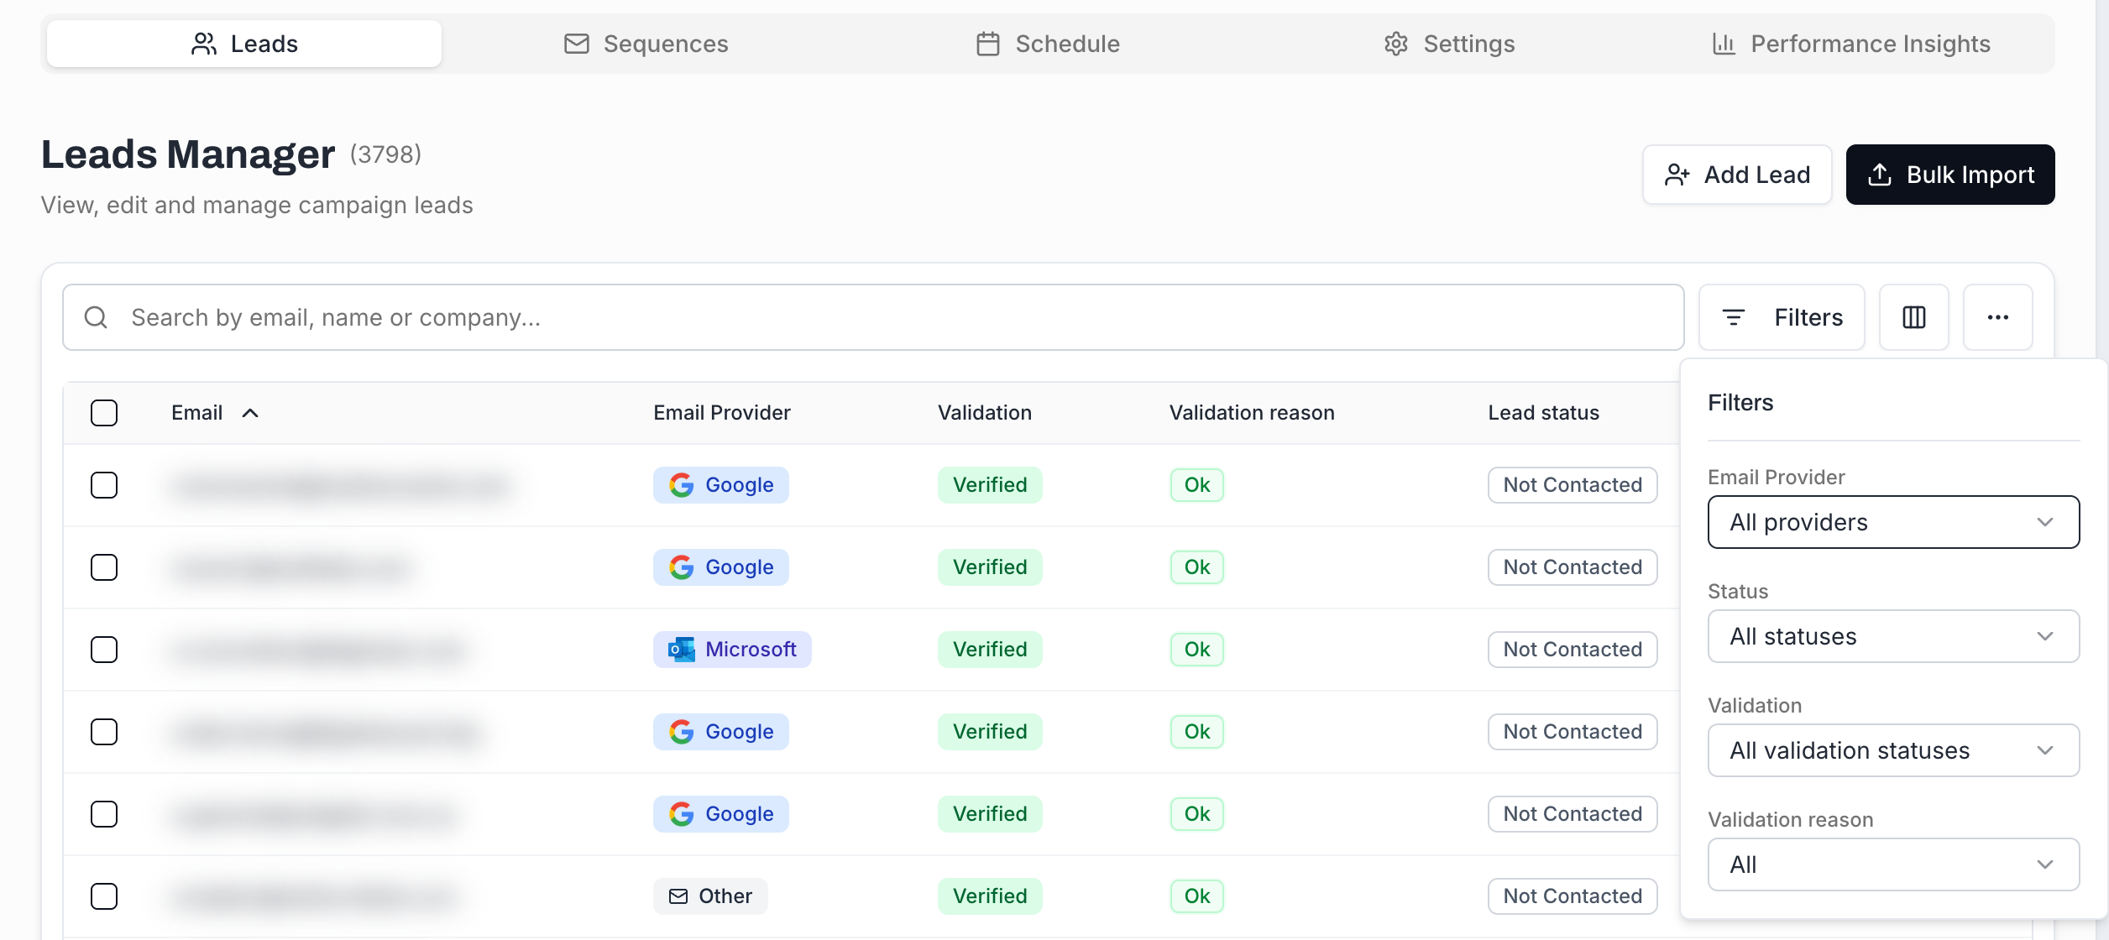Click the Validation reason column header

point(1252,413)
